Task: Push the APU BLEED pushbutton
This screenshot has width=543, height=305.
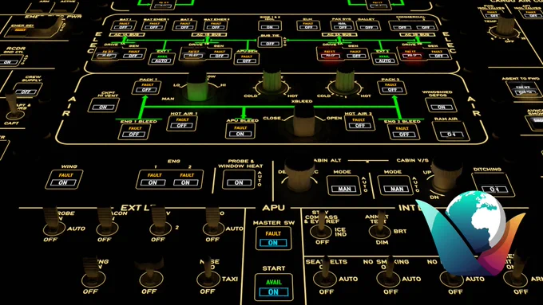Action: [x=240, y=131]
